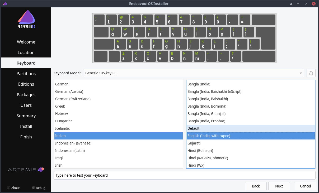Open the Keyboard Model dropdown
This screenshot has width=319, height=193.
[194, 73]
